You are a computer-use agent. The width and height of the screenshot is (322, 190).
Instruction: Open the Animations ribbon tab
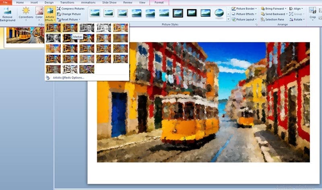pos(88,2)
